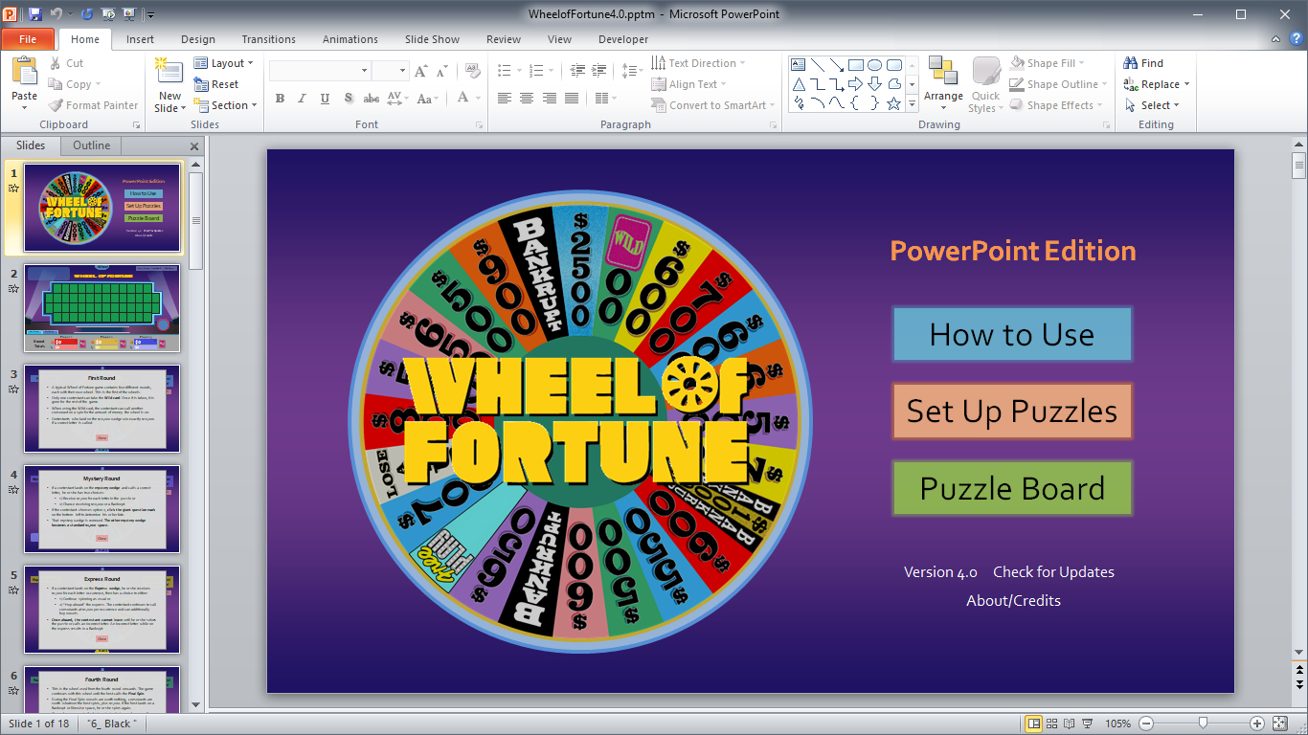Click the Check for Updates link
The width and height of the screenshot is (1308, 735).
pyautogui.click(x=1053, y=572)
